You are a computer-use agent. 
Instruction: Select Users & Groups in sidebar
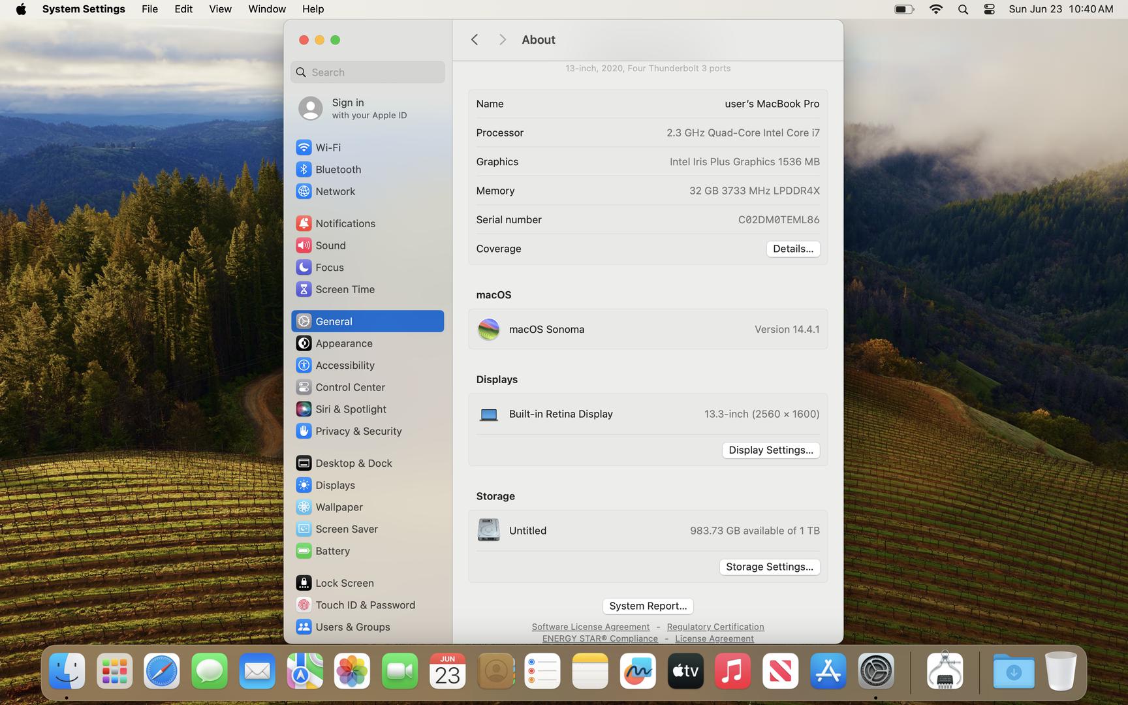368,627
